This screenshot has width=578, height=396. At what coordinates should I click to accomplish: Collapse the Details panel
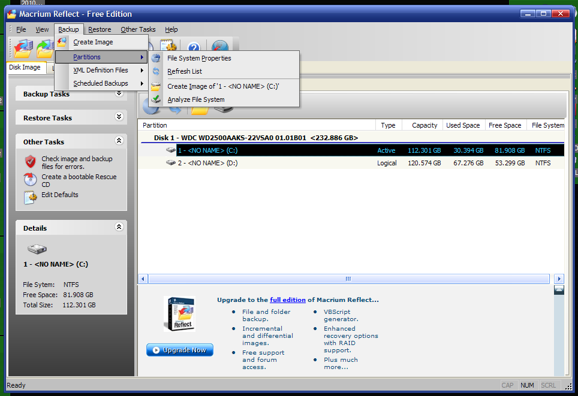[119, 228]
